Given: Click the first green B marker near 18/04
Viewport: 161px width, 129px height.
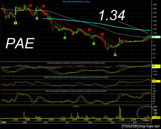Looking at the screenshot, I should click(15, 23).
